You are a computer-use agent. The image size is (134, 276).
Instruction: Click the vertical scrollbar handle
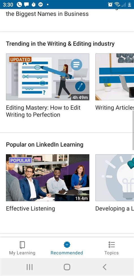pos(133,130)
